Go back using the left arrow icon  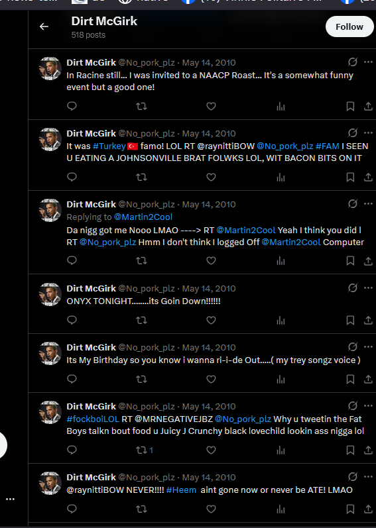click(x=44, y=26)
